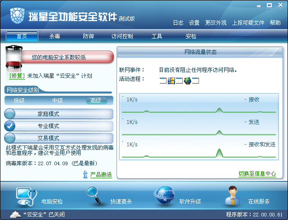Click the 活动进程 label
288x220 pixels.
132,79
